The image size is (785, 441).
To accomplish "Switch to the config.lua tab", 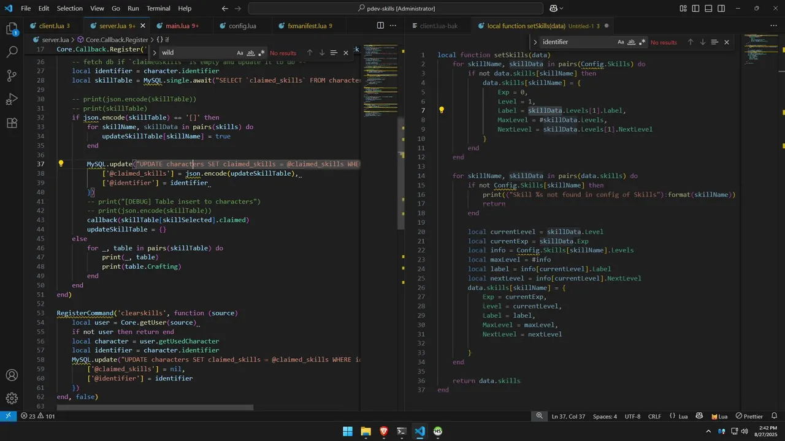I will click(242, 26).
